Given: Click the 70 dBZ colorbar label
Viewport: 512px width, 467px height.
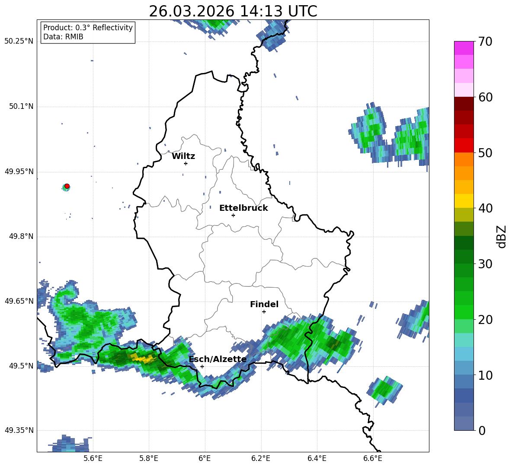Looking at the screenshot, I should pos(485,41).
